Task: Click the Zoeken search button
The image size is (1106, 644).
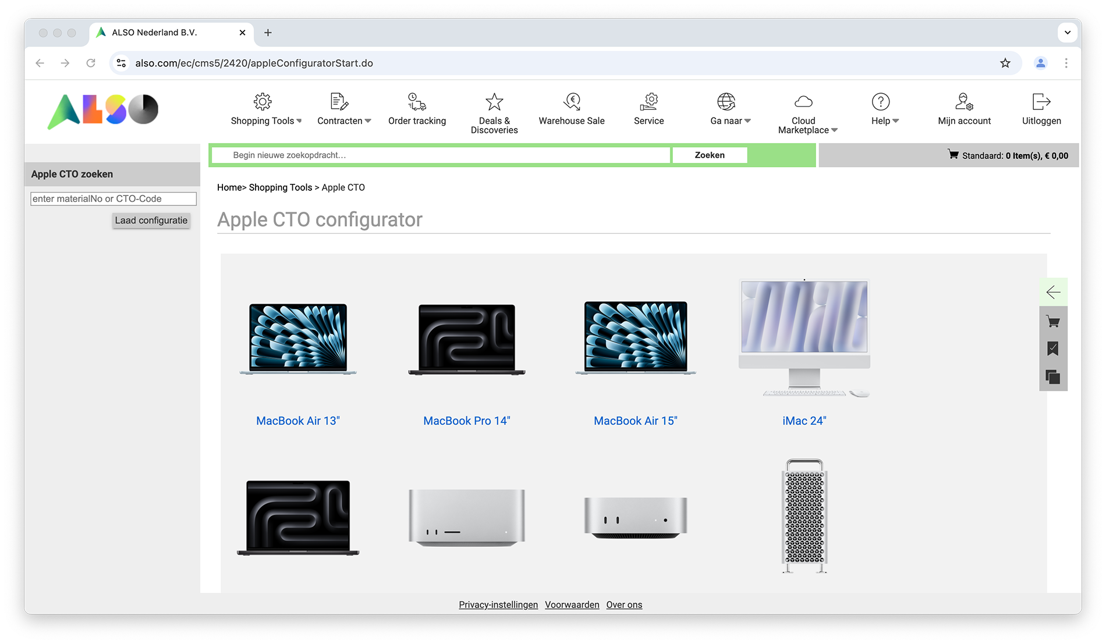Action: click(710, 155)
